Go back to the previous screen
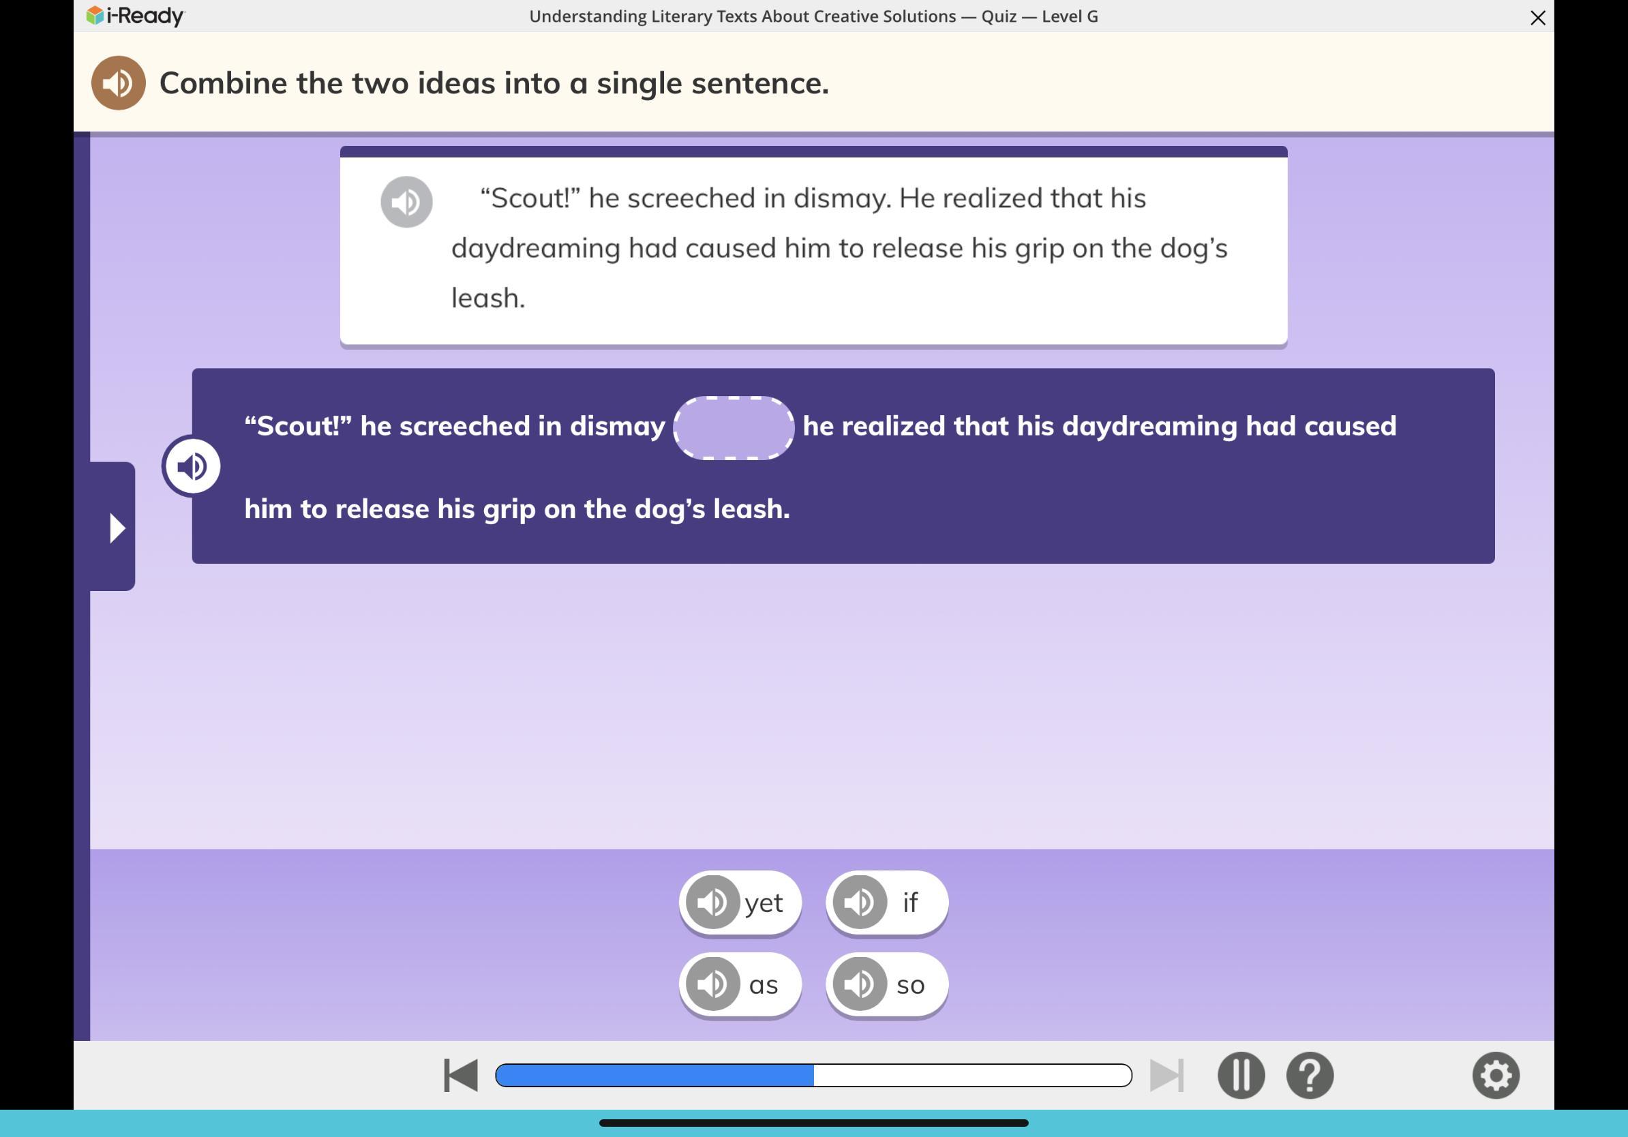 (461, 1076)
